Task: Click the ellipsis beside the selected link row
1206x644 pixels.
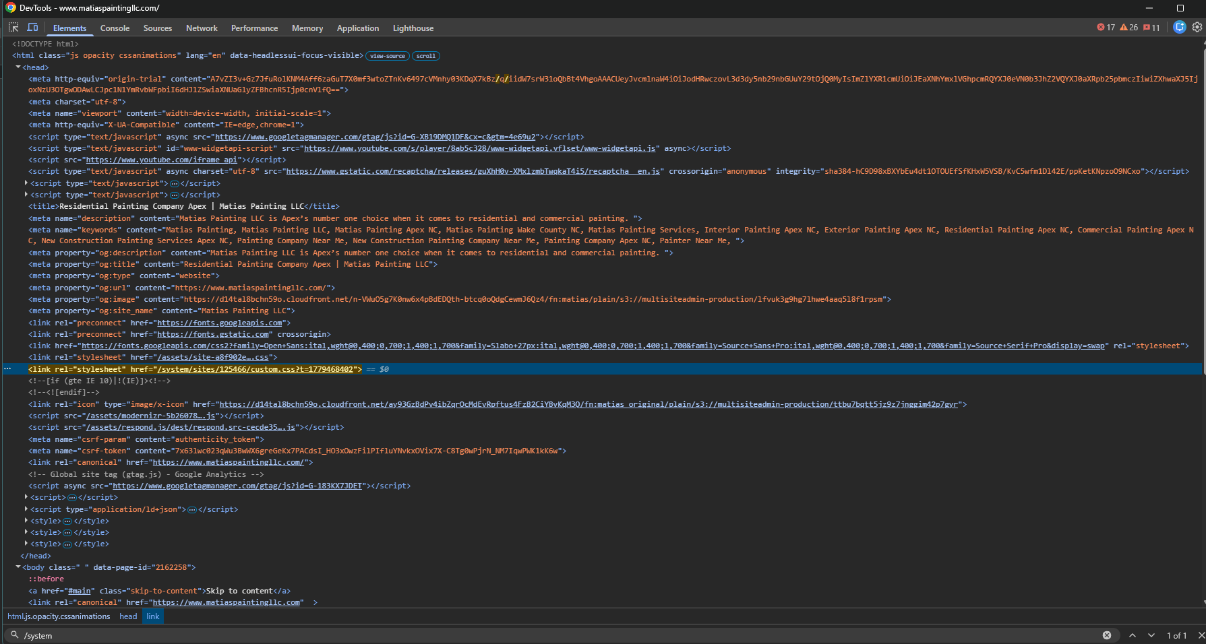Action: [7, 369]
